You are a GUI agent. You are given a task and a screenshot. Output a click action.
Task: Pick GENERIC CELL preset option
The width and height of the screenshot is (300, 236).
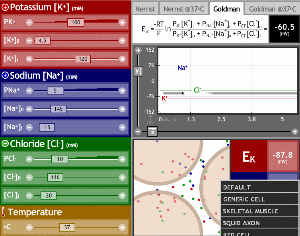coord(244,199)
